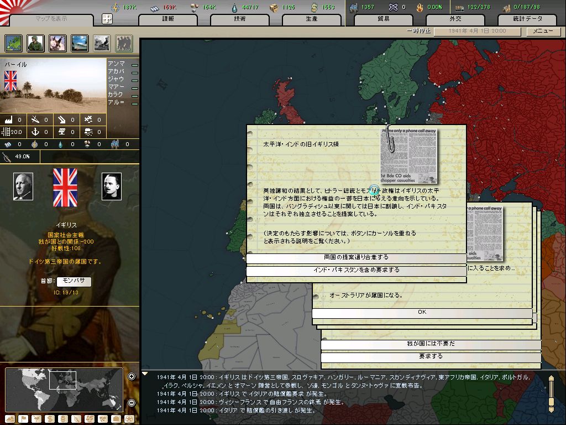Click the supplies crate resource icon
The image size is (566, 425).
point(274,7)
